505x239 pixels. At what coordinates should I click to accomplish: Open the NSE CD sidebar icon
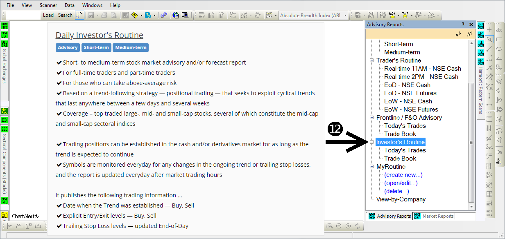pos(5,35)
